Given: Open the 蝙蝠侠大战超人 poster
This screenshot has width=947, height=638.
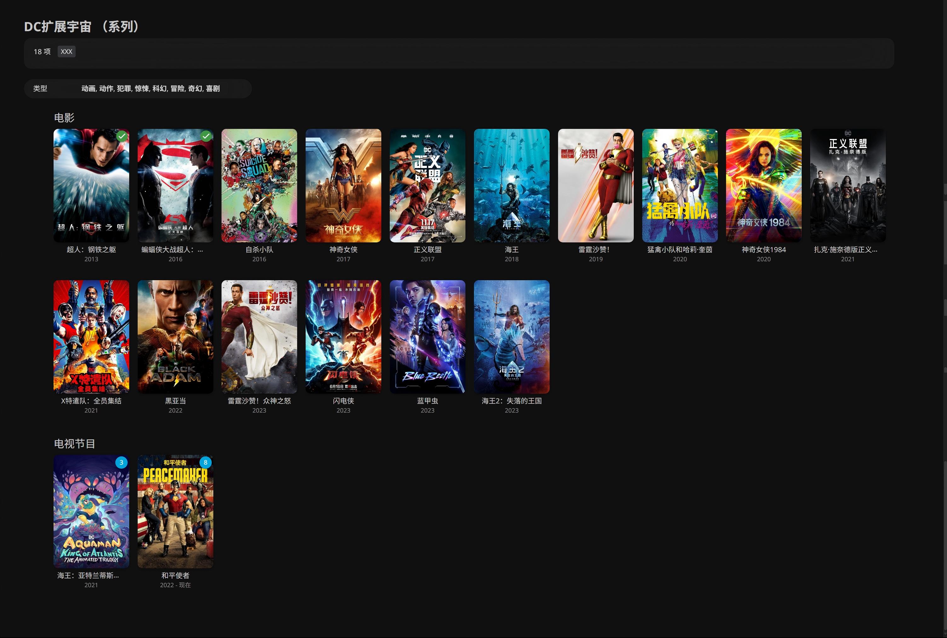Looking at the screenshot, I should click(x=175, y=186).
